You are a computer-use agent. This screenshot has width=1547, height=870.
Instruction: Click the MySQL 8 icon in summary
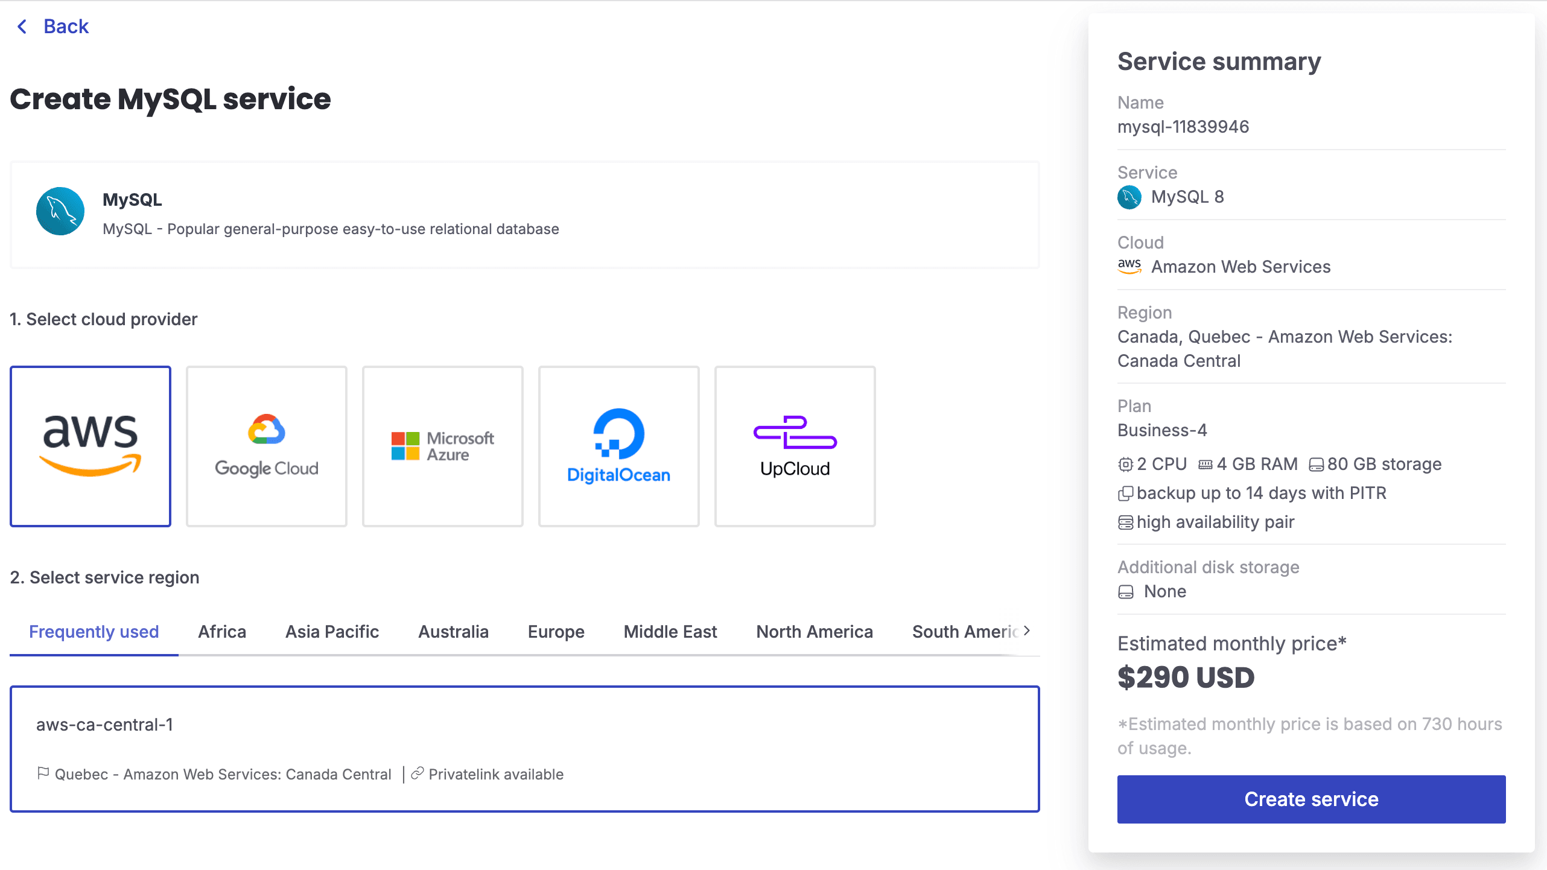click(1129, 197)
